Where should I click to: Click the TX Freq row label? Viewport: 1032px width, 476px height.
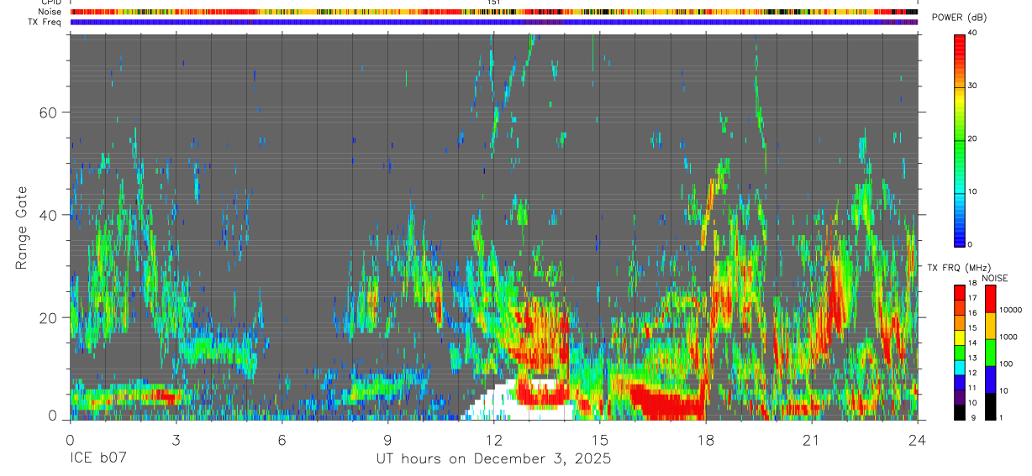[x=45, y=22]
